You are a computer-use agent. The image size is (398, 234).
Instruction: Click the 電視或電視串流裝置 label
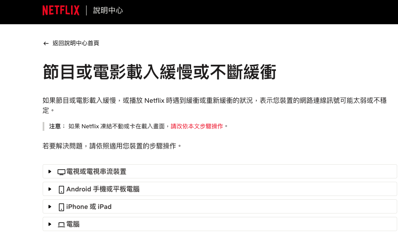[x=96, y=172]
